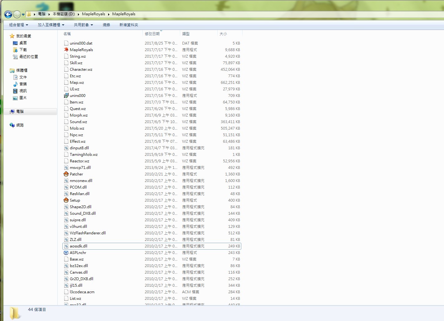This screenshot has height=321, width=444.
Task: Select the Sound.wz file name
Action: click(78, 122)
